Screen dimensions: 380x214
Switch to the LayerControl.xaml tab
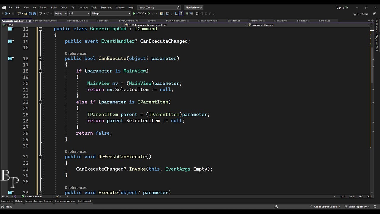[129, 21]
